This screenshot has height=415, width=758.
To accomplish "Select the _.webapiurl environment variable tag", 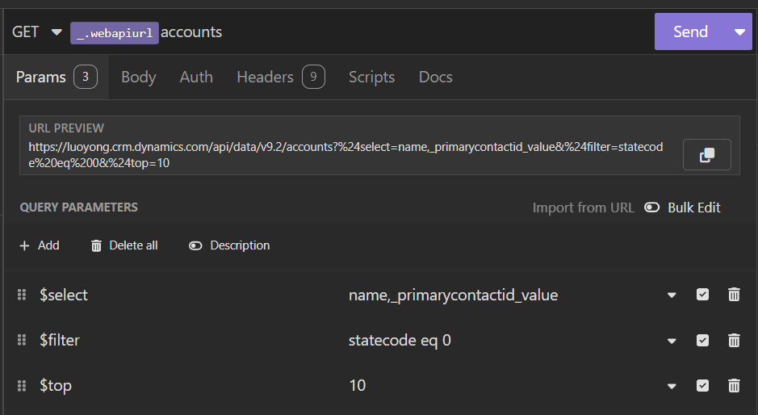I will click(x=115, y=33).
